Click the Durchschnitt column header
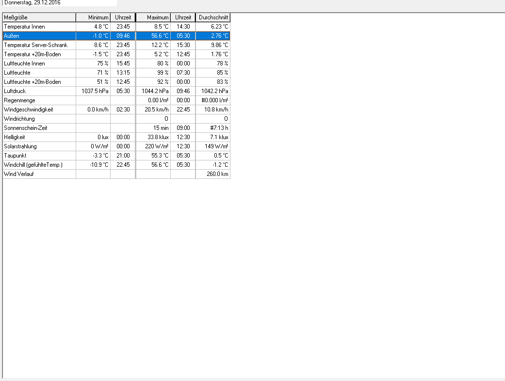The width and height of the screenshot is (505, 381). pos(213,17)
